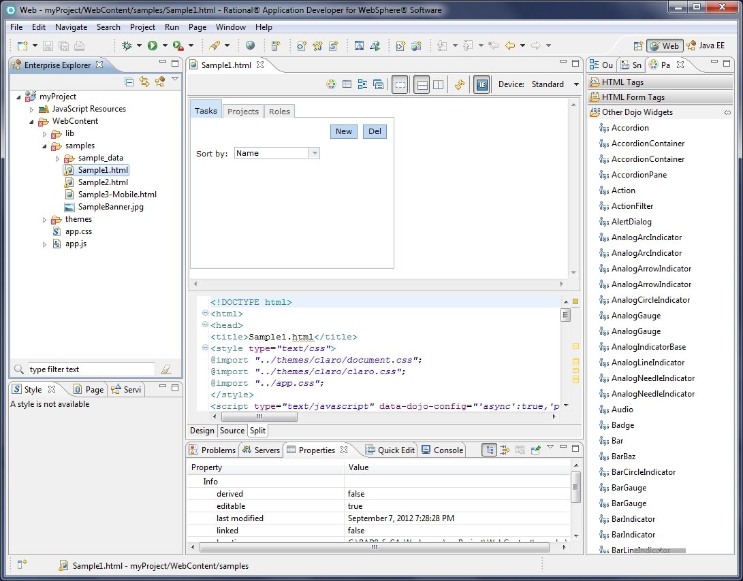Click the Open Perspective icon
743x581 pixels.
638,46
